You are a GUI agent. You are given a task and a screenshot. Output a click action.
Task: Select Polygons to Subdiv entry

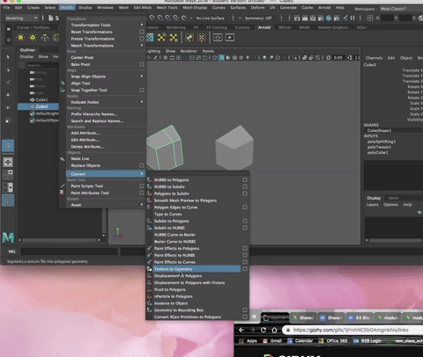coord(172,193)
